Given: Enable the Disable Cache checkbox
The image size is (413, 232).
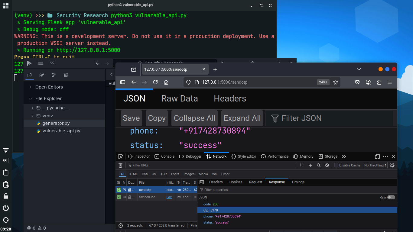Looking at the screenshot, I should pos(336,165).
